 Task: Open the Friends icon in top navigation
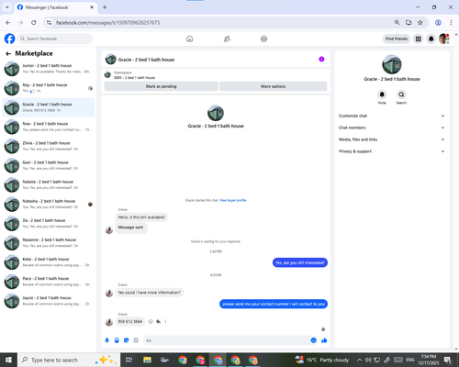coord(227,39)
